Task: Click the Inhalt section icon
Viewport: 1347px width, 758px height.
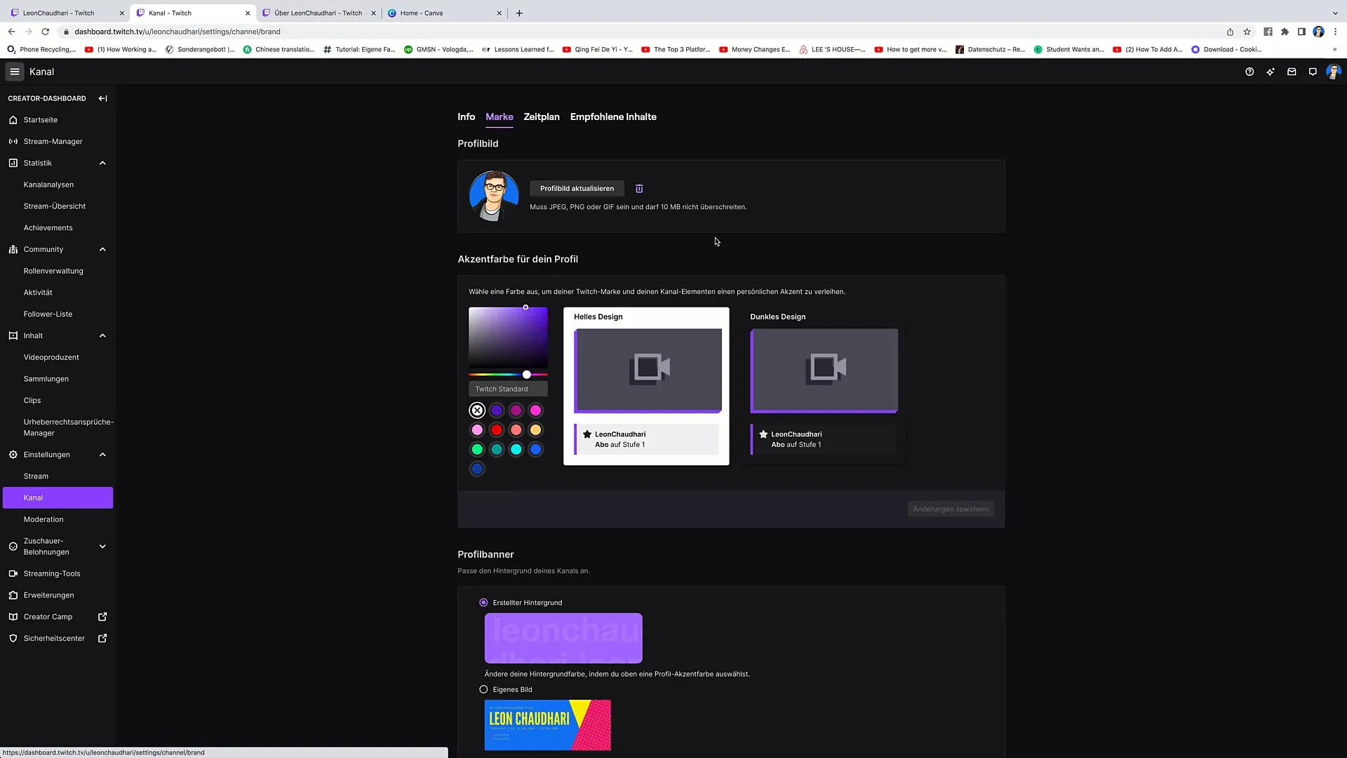Action: (13, 335)
